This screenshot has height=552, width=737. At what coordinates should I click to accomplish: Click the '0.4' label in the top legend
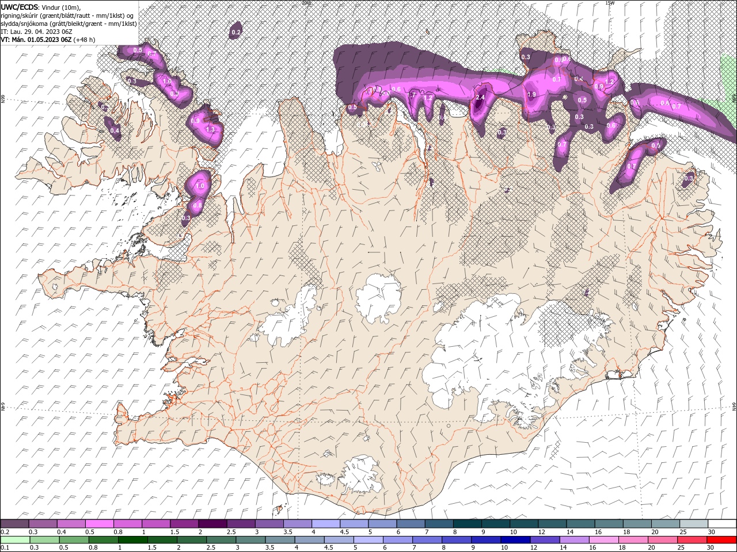[x=62, y=532]
